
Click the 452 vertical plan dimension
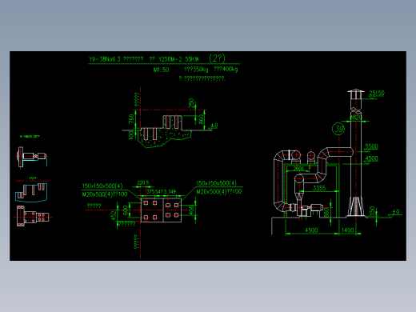[x=114, y=216]
